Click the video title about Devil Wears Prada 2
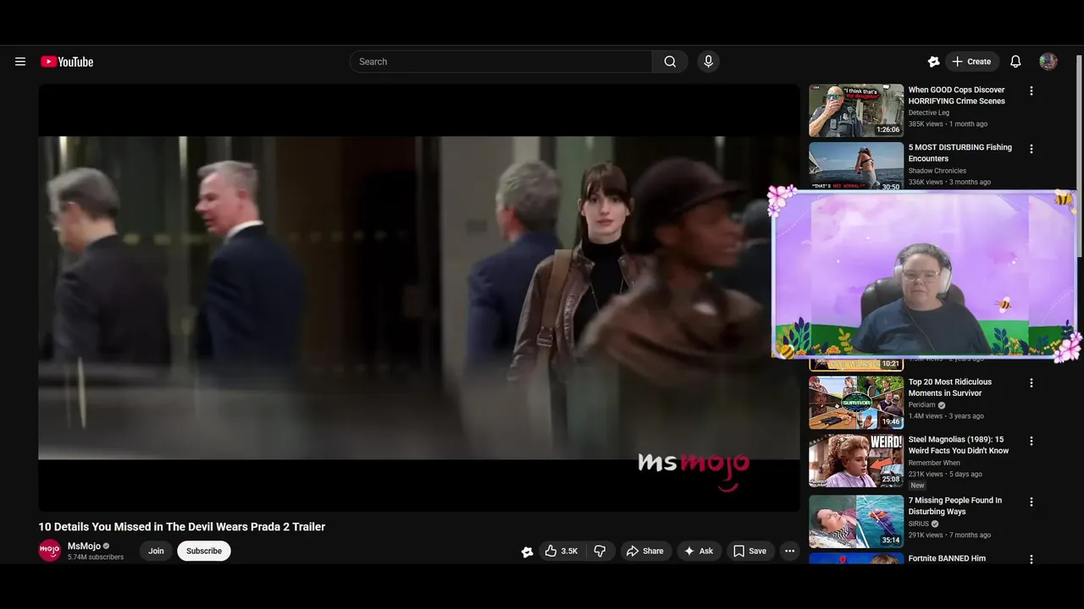 point(182,527)
